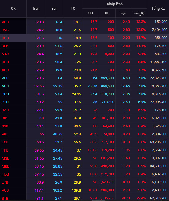Open TPB stock ticker
Image resolution: width=169 pixels, height=201 pixels.
tap(5, 150)
